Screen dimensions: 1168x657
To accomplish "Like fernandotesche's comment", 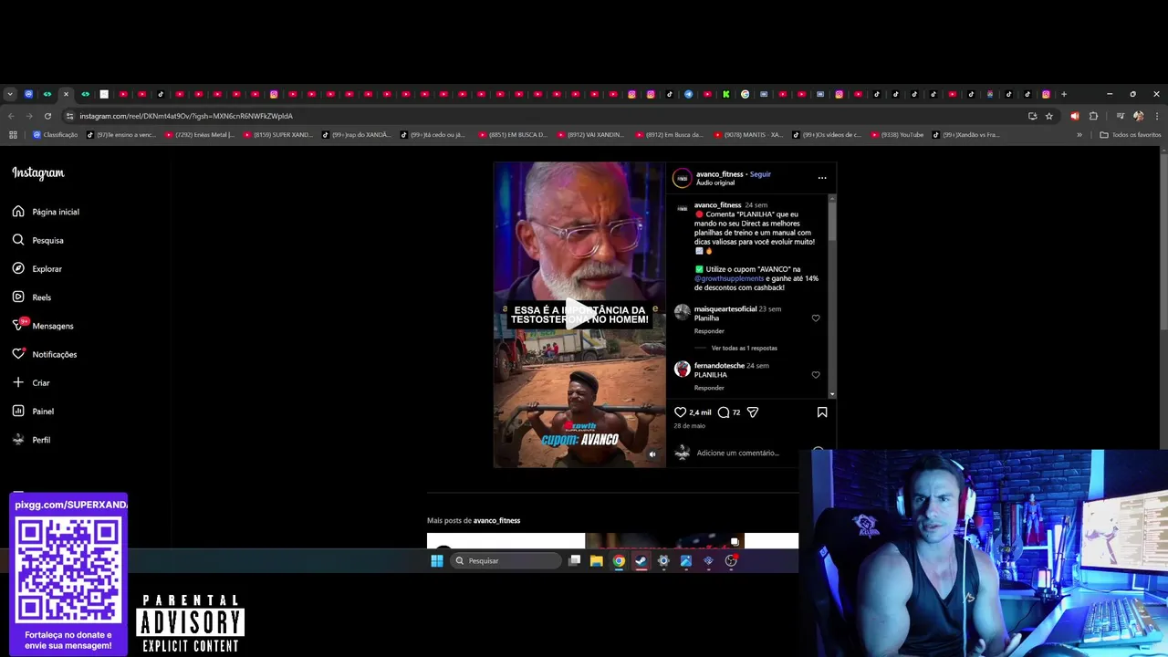I will pyautogui.click(x=816, y=375).
